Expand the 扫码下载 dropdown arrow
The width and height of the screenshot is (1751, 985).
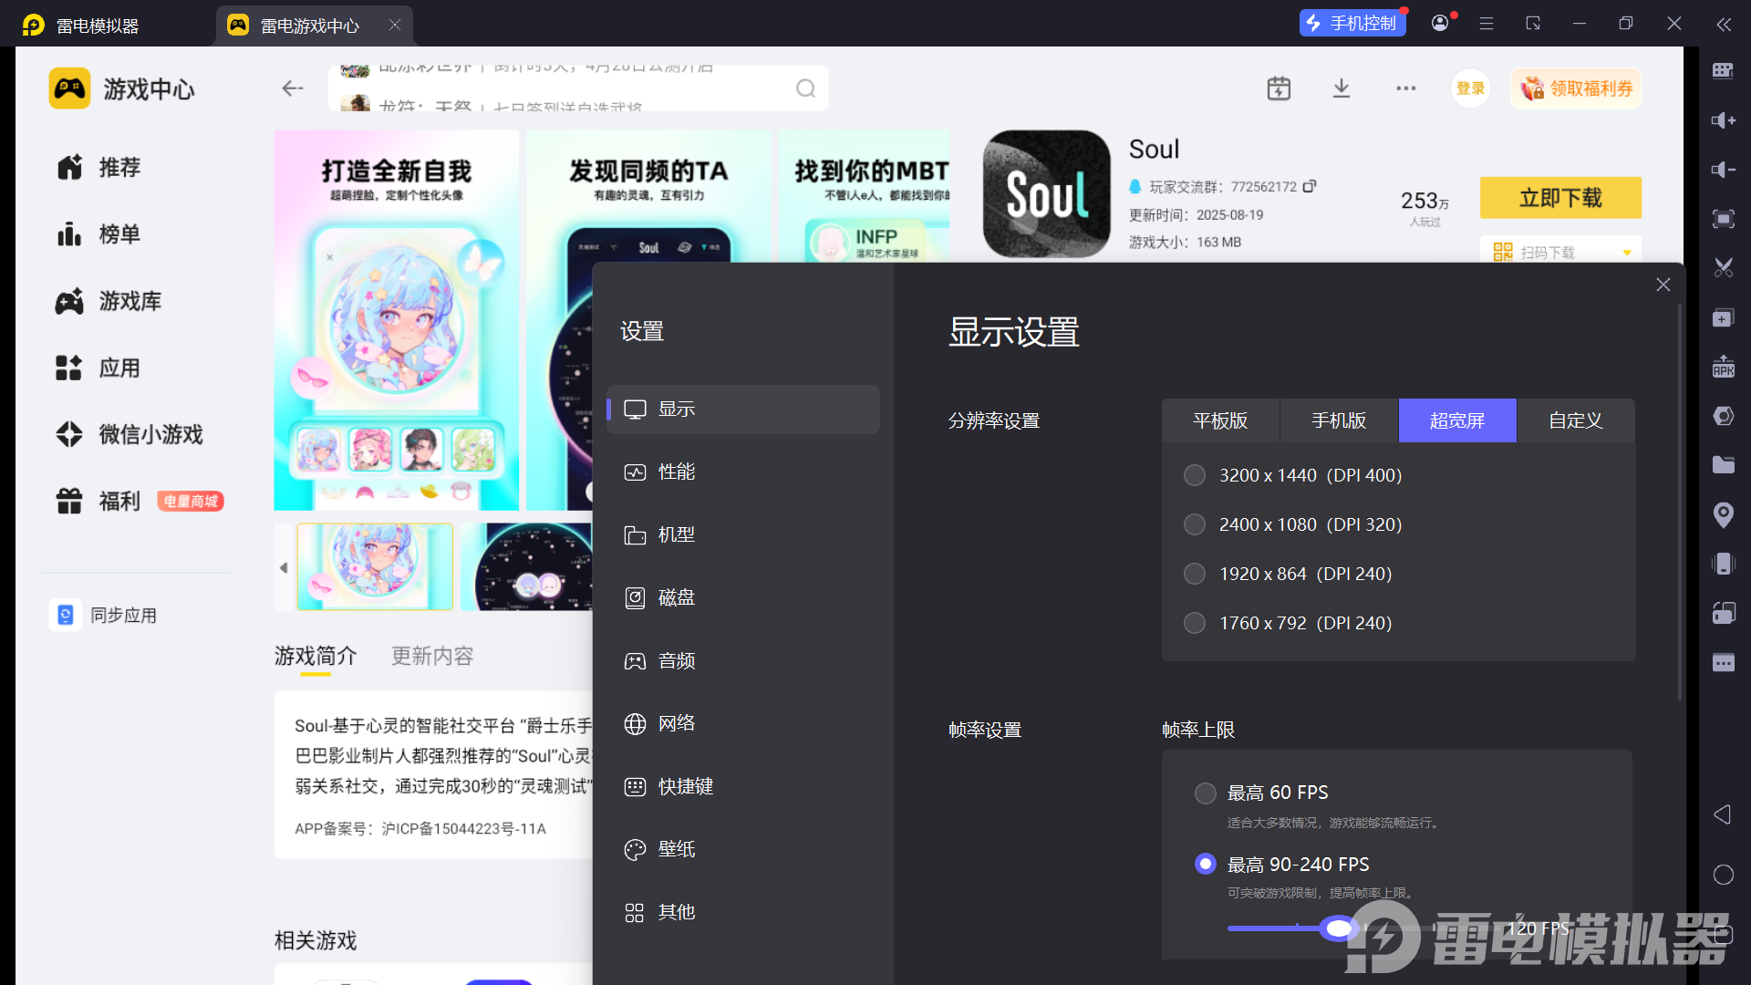coord(1627,253)
